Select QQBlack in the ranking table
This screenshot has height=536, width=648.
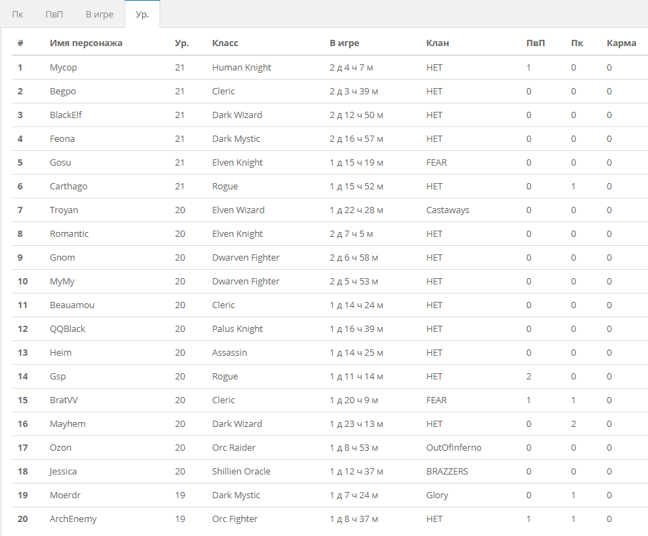(x=67, y=329)
